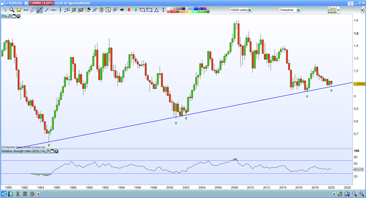Insert a green up arrow marker
366x198 pixels.
pyautogui.click(x=136, y=10)
